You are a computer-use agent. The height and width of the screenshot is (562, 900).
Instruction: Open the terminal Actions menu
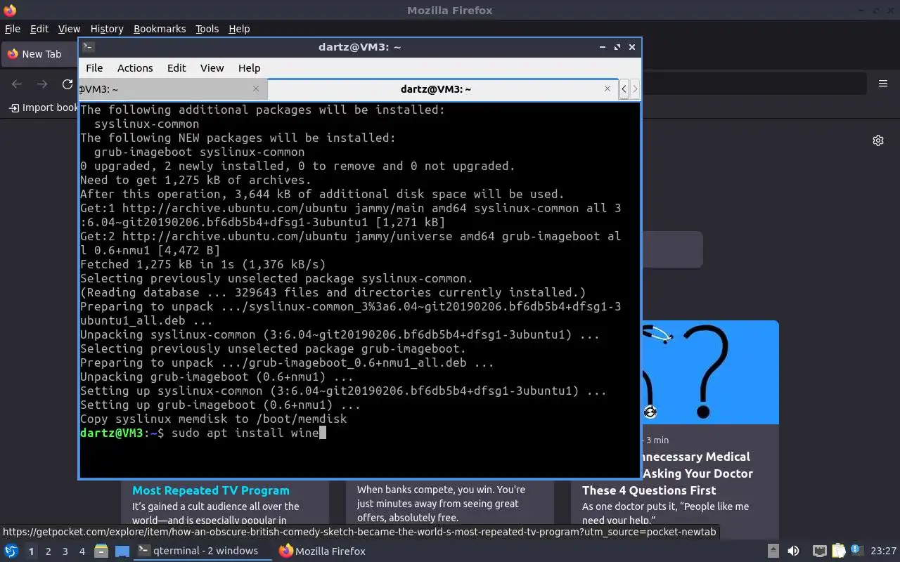click(135, 68)
